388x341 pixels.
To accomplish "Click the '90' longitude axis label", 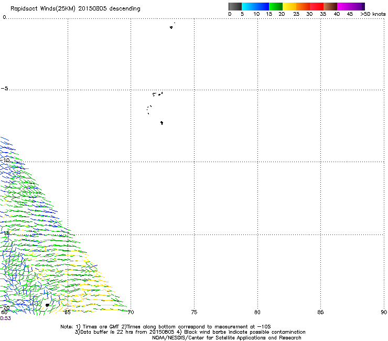I will 384,312.
